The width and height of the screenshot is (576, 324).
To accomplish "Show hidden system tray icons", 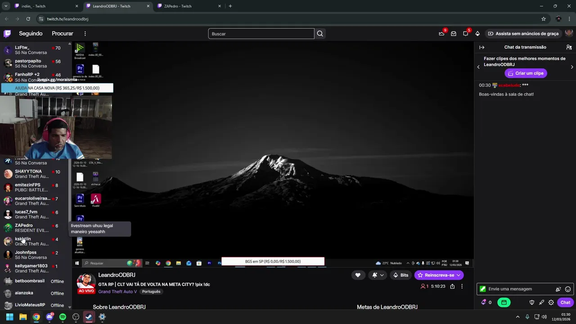I will (517, 317).
